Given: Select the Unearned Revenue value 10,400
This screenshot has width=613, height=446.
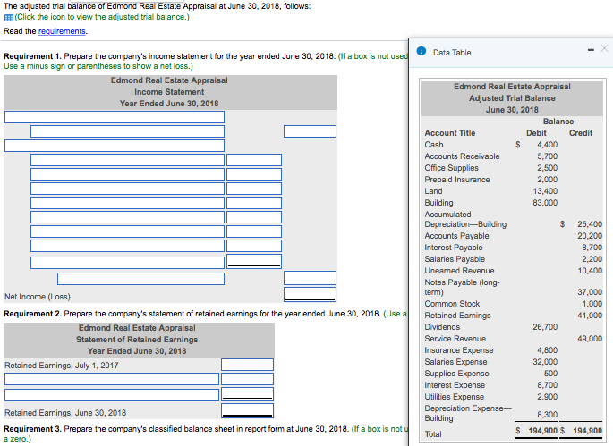Looking at the screenshot, I should click(590, 271).
